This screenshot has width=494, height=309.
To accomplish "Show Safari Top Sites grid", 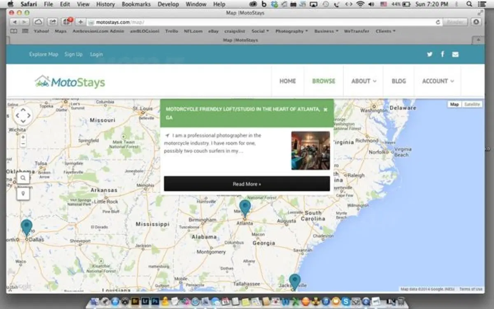I will pyautogui.click(x=25, y=31).
